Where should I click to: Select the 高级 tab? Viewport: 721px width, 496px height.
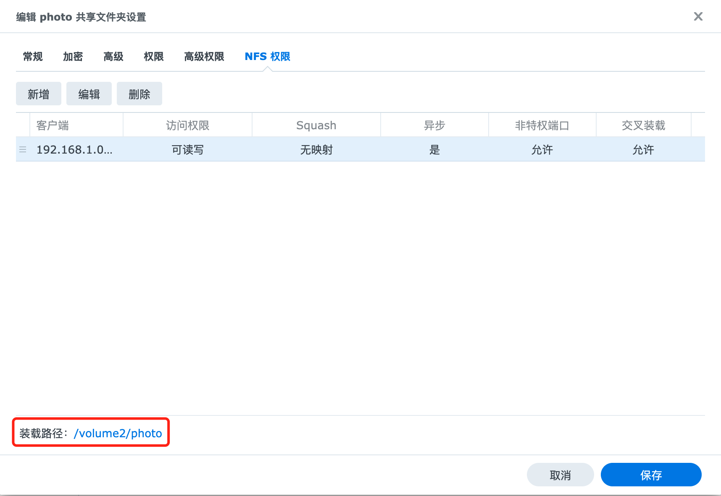(113, 57)
